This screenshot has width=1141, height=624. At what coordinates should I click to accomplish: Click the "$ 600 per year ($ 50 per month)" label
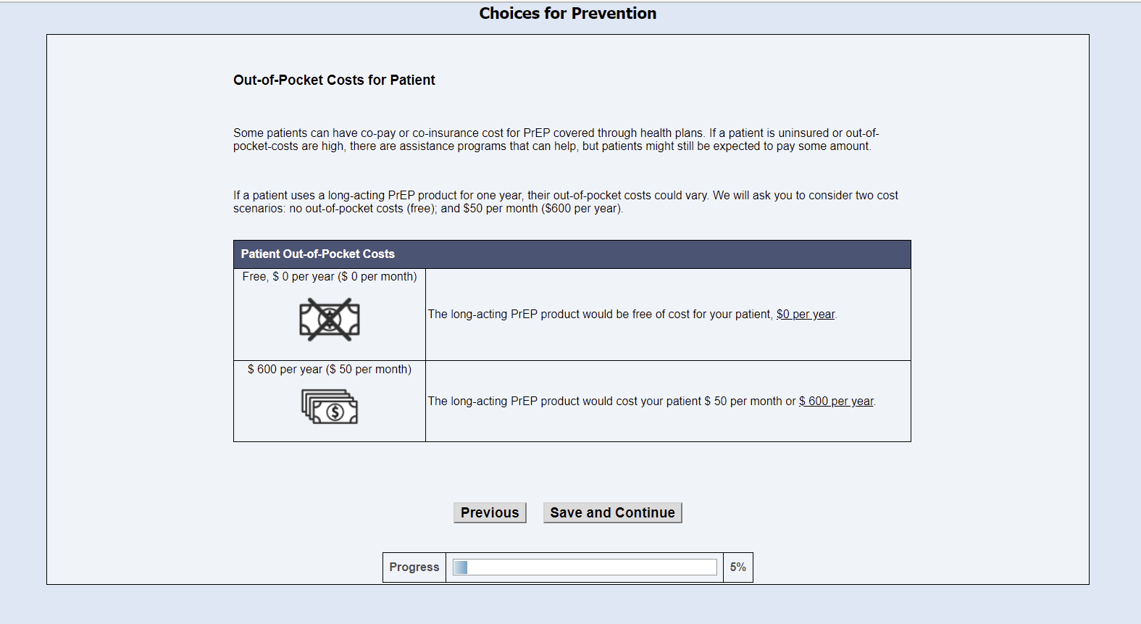[330, 370]
